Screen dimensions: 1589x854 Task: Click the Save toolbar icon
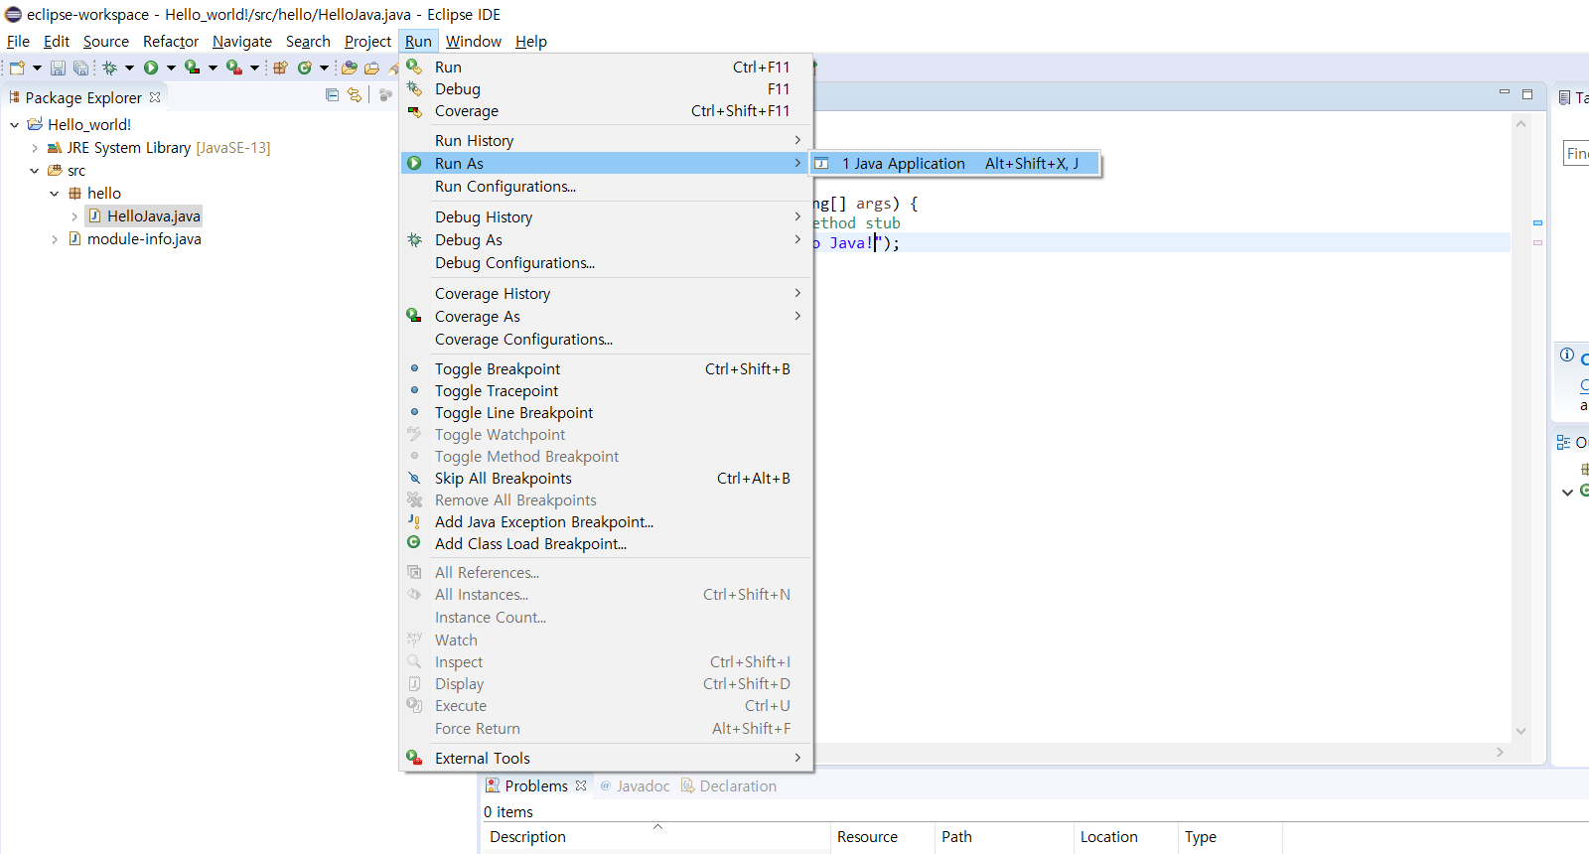[x=58, y=68]
